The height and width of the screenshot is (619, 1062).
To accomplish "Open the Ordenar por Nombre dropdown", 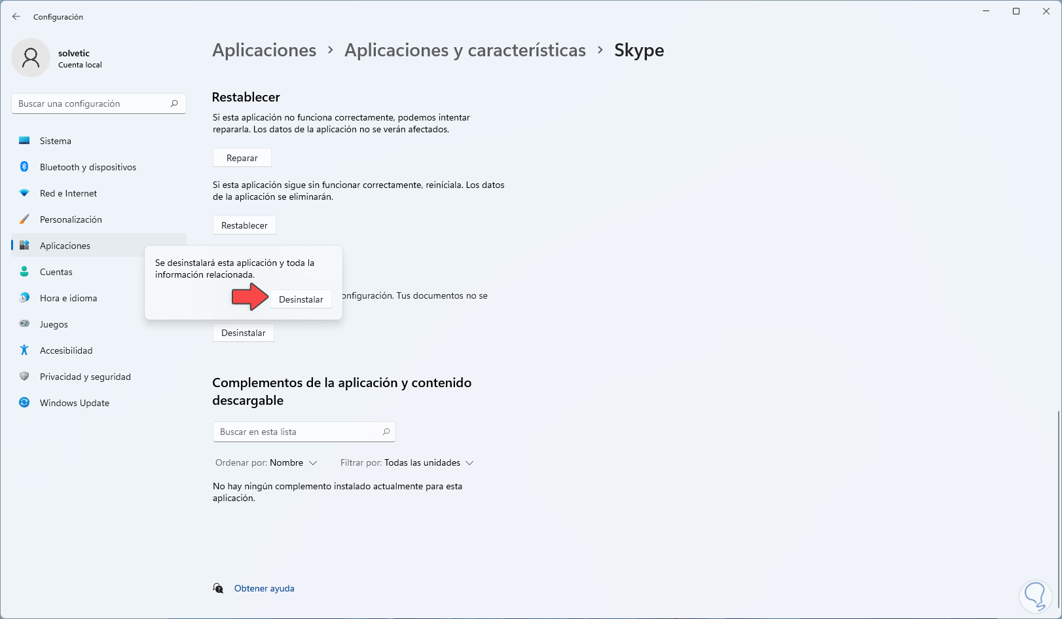I will tap(266, 463).
